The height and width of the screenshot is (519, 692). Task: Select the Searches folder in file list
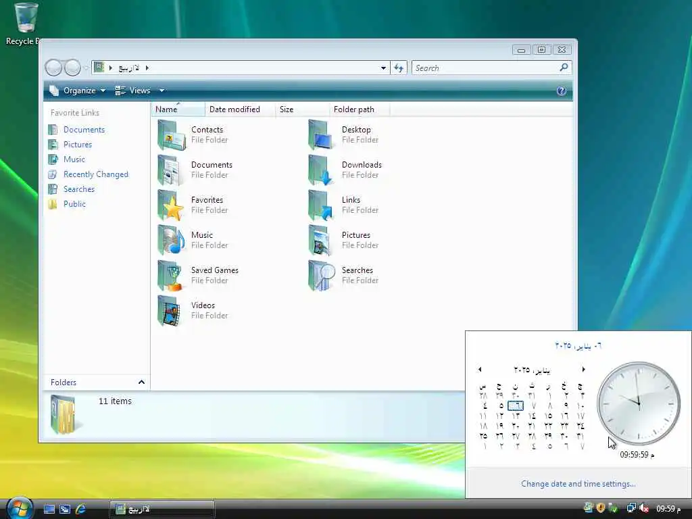[x=322, y=276]
